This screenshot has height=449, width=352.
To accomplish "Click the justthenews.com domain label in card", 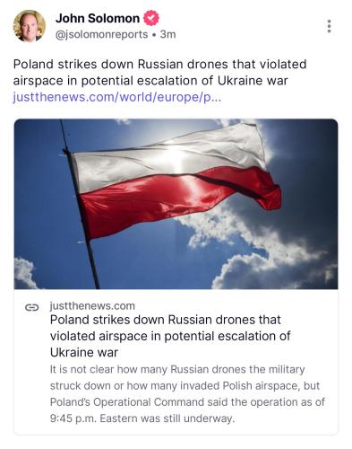I will (92, 306).
